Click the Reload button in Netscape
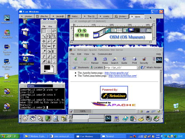 point(95,60)
